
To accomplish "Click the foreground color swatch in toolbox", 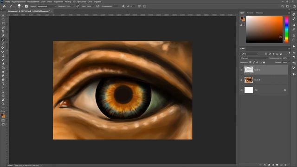I will coord(2,115).
